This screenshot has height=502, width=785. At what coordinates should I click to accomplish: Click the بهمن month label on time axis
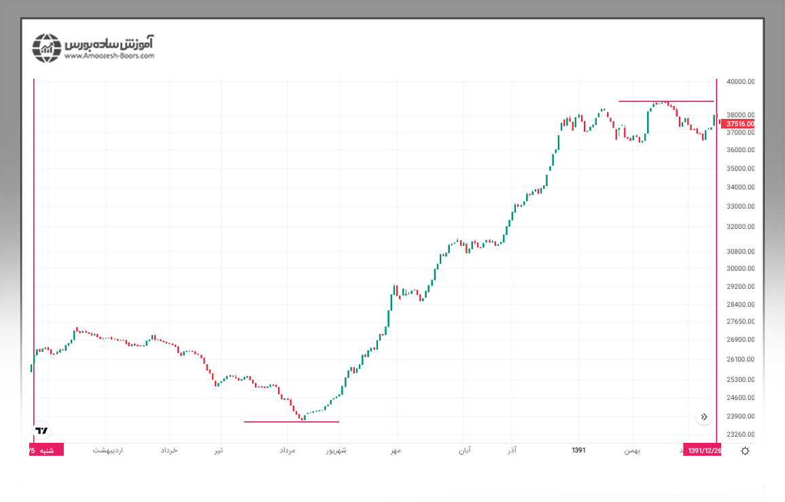tap(632, 450)
